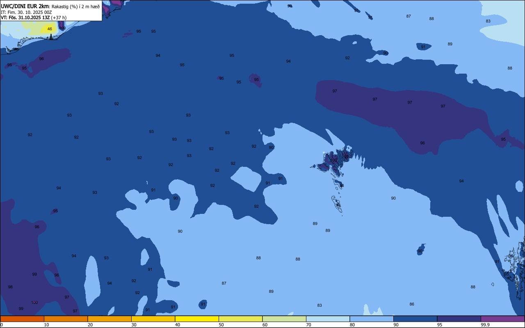Click the dark orange 0–10 legend swatch
The image size is (525, 328).
[x=22, y=319]
